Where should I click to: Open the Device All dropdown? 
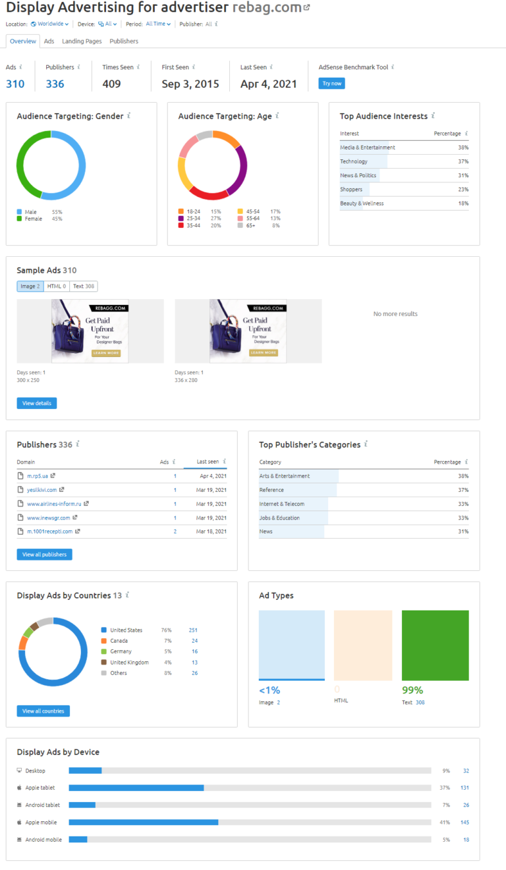[107, 24]
